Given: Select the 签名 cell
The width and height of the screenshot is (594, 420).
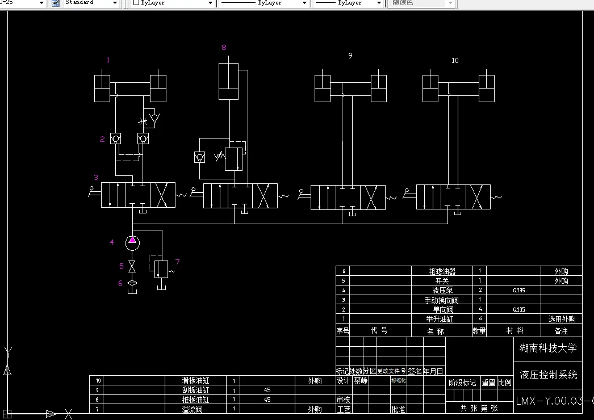Looking at the screenshot, I should coord(415,372).
